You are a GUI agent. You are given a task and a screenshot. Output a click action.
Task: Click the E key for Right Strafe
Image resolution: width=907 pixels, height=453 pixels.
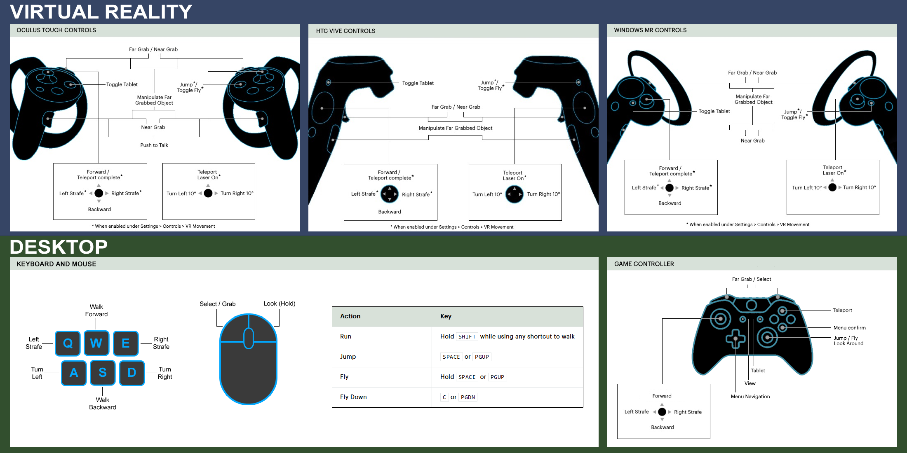click(x=126, y=343)
